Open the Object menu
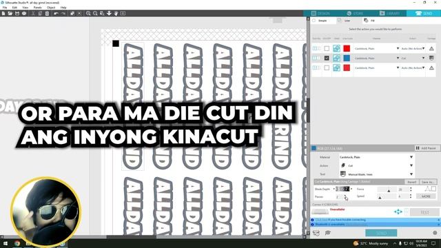The height and width of the screenshot is (248, 441). pyautogui.click(x=51, y=8)
